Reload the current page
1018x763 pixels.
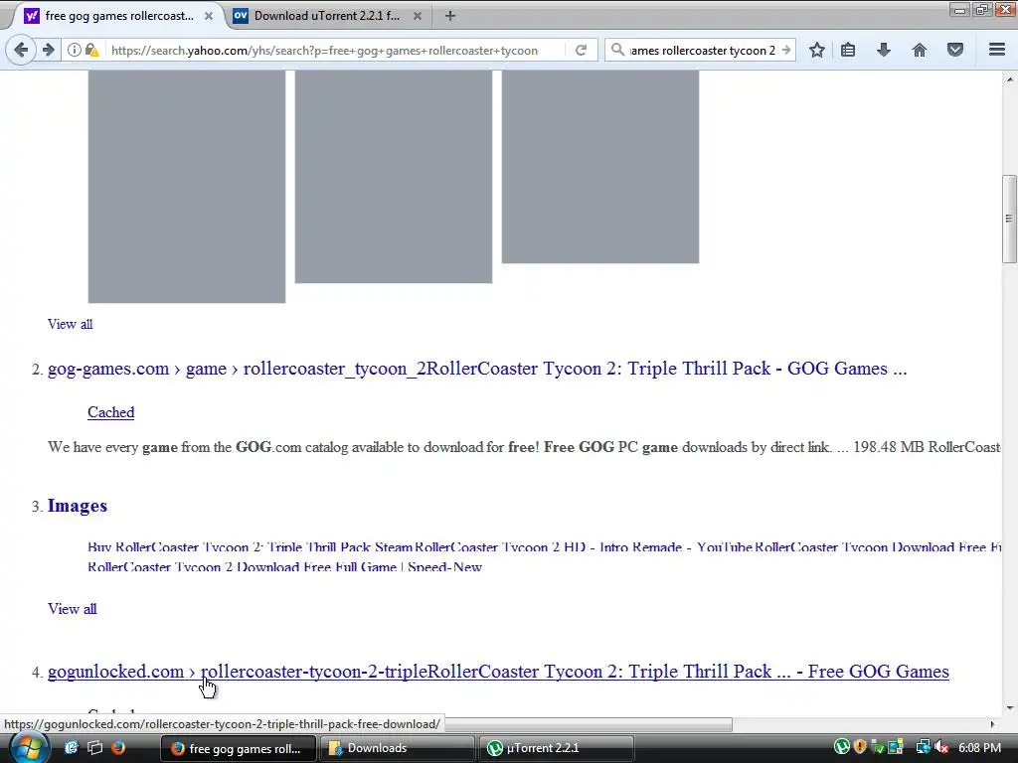click(x=581, y=50)
